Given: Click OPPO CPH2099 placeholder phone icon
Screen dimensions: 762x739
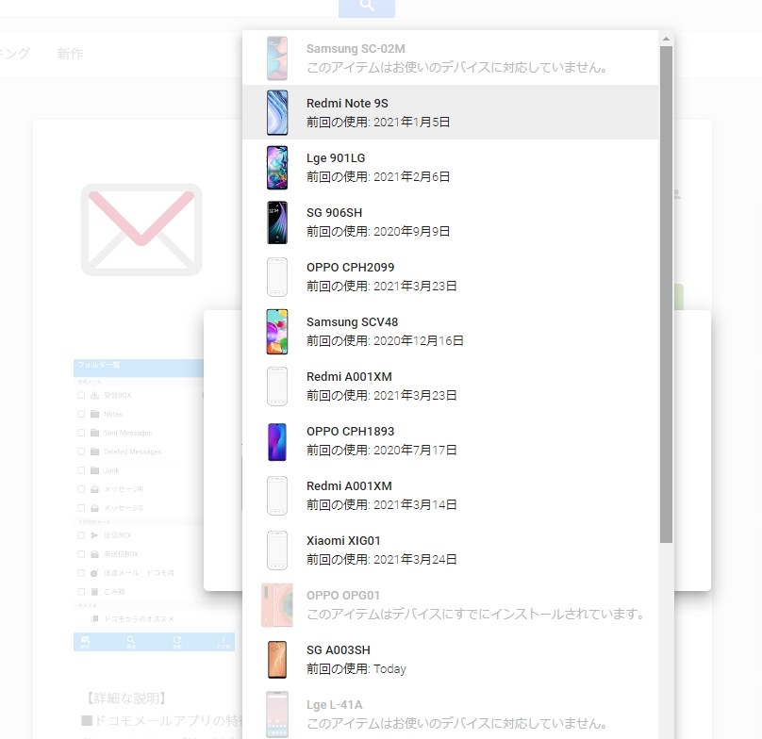Looking at the screenshot, I should [x=277, y=277].
